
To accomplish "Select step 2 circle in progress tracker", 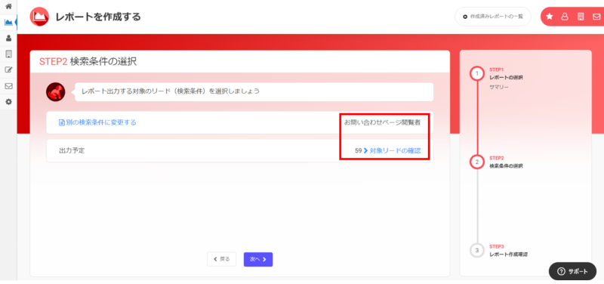I will pos(477,162).
